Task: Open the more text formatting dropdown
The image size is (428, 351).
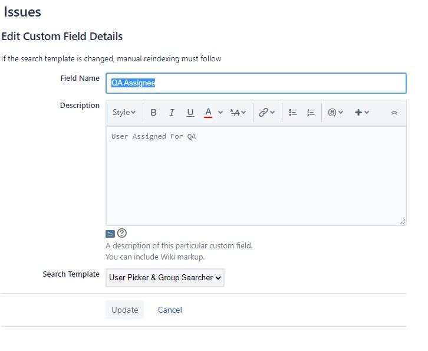Action: click(238, 112)
